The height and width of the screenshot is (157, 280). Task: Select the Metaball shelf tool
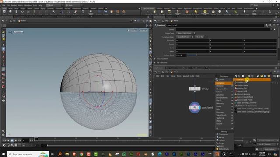click(x=105, y=12)
